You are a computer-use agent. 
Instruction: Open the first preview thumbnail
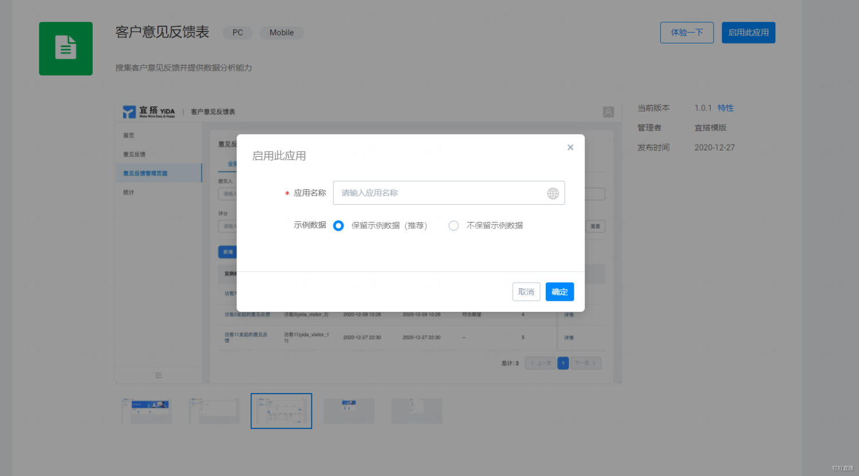pyautogui.click(x=147, y=411)
